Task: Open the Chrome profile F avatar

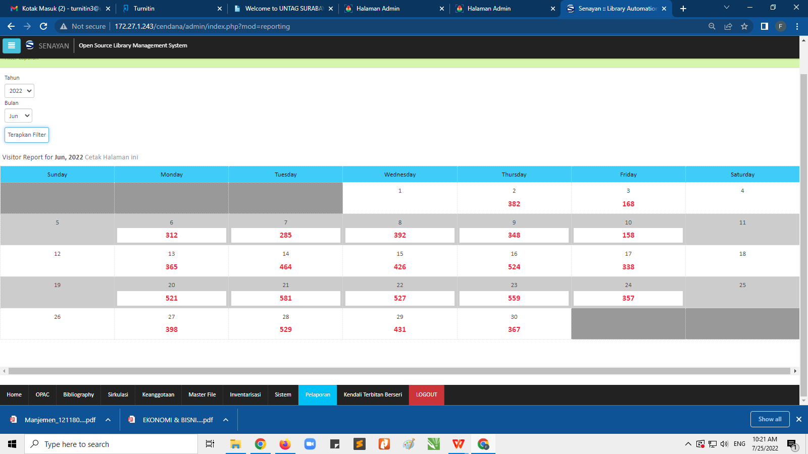Action: (x=781, y=26)
